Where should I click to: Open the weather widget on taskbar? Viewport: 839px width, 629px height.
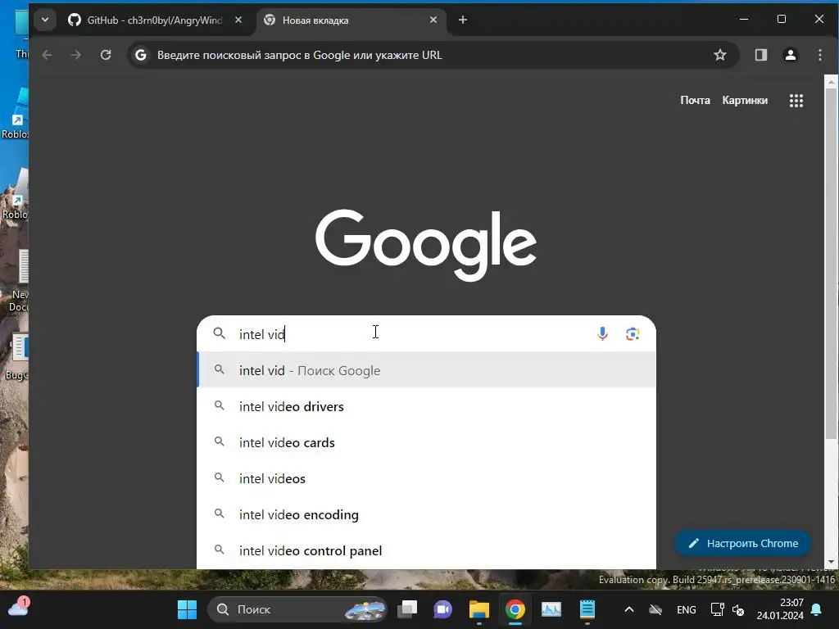[x=18, y=608]
